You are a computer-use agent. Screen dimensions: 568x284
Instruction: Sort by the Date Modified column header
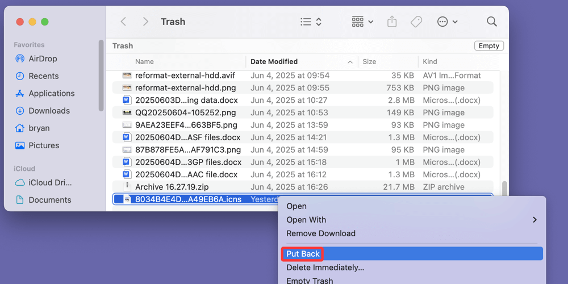tap(274, 61)
